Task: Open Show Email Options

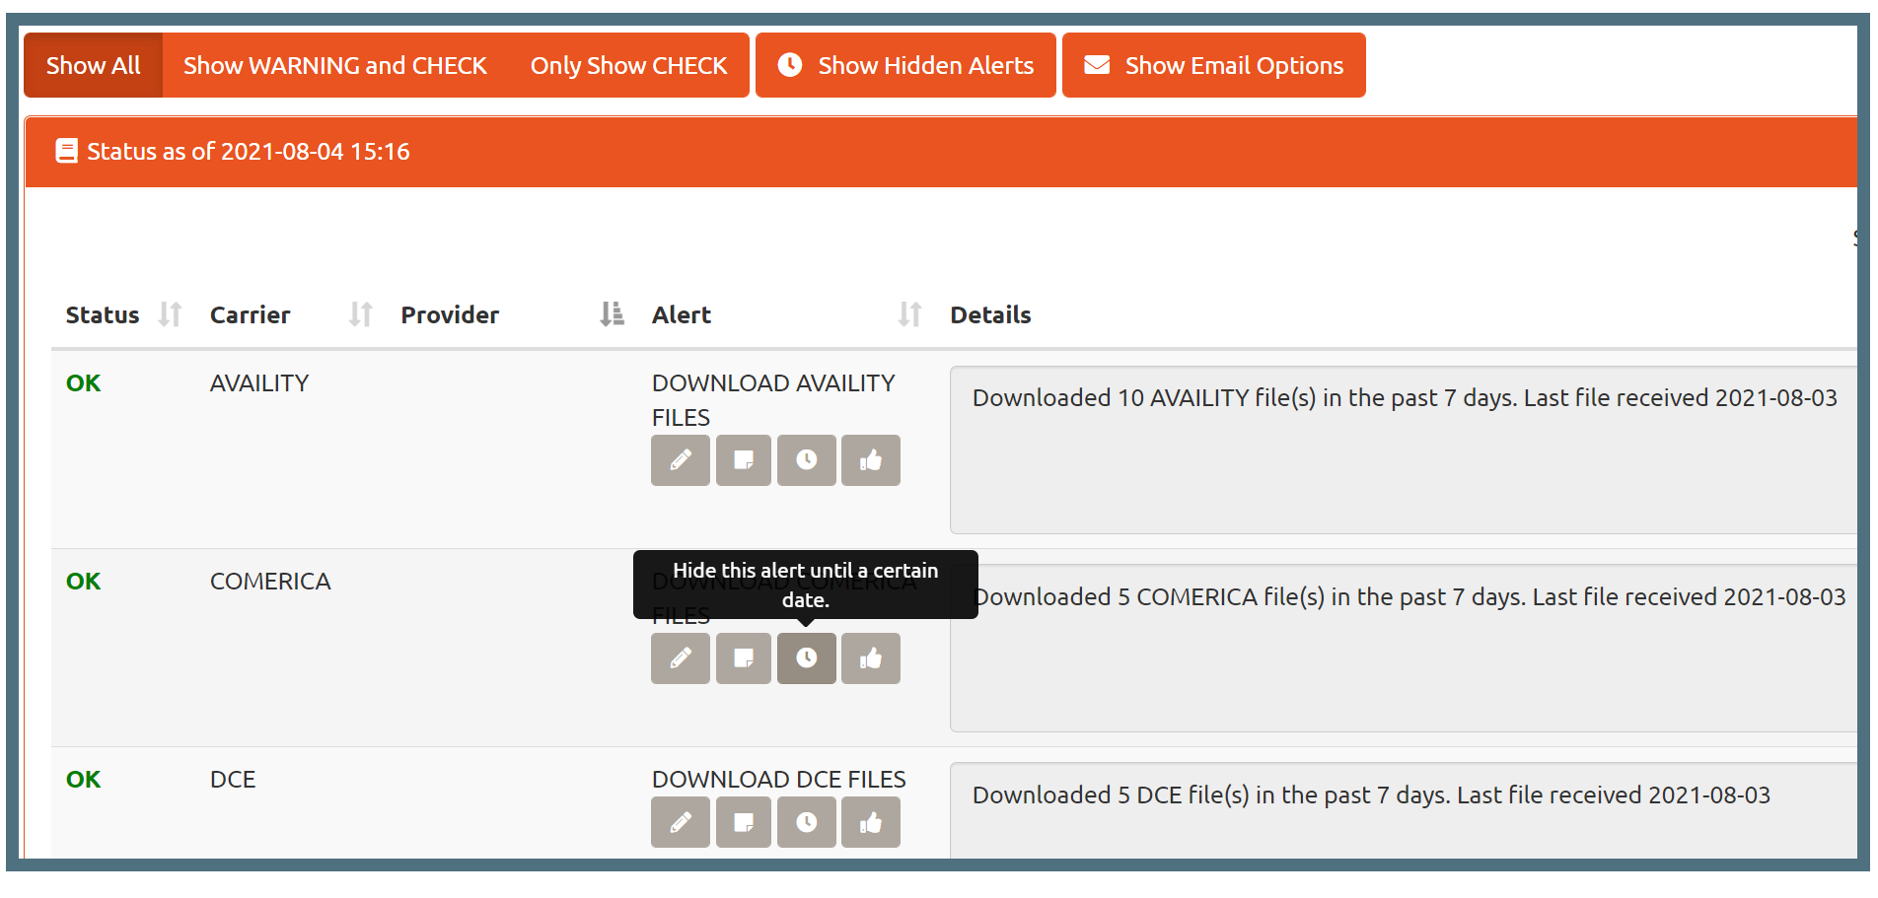Action: tap(1213, 65)
